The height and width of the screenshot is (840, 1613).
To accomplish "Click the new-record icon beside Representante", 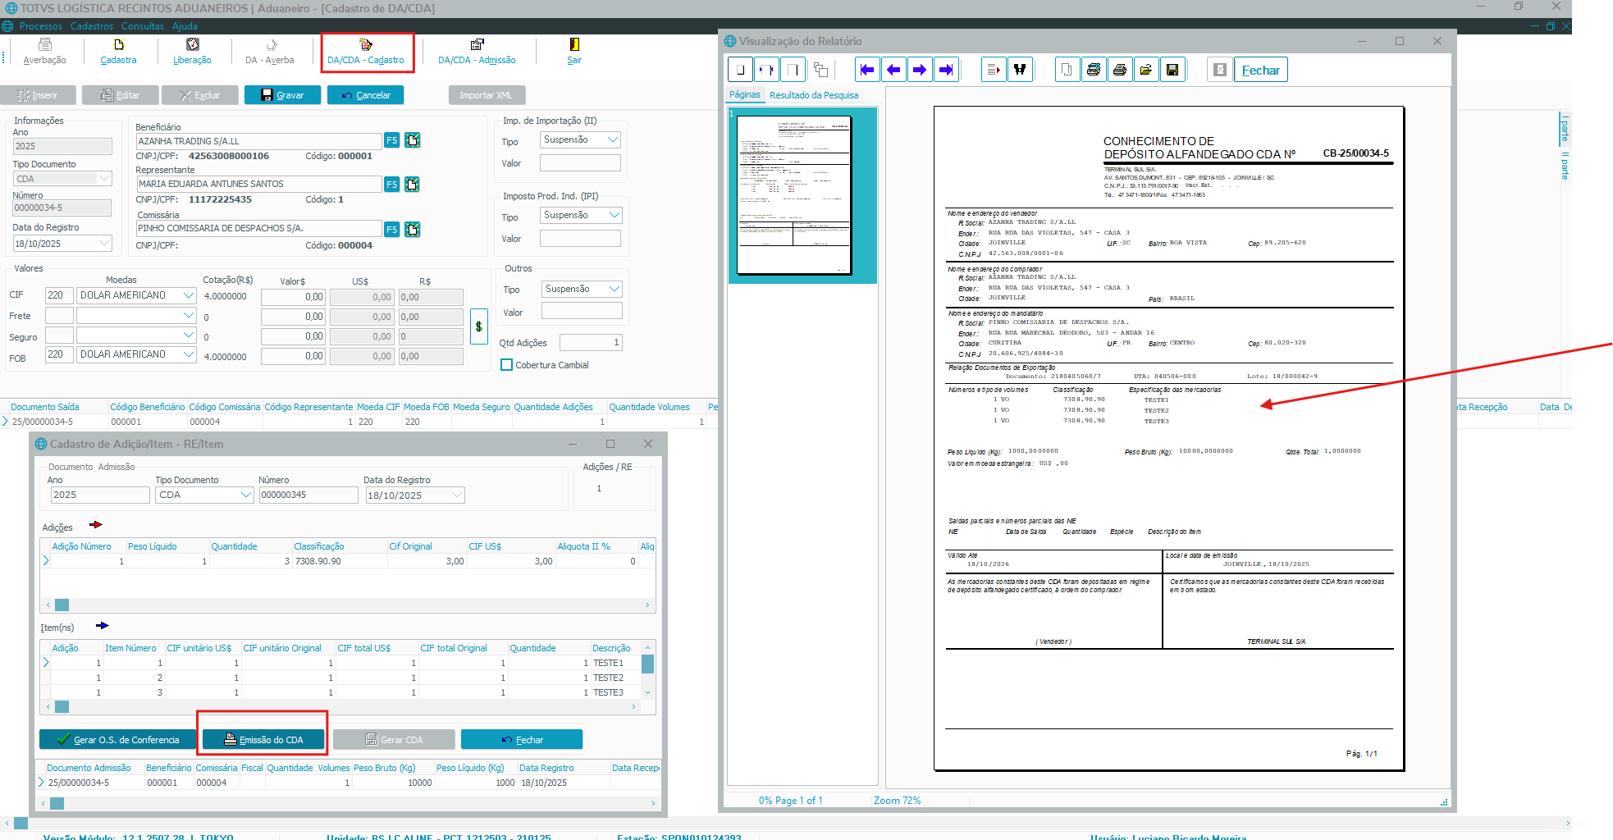I will coord(413,185).
